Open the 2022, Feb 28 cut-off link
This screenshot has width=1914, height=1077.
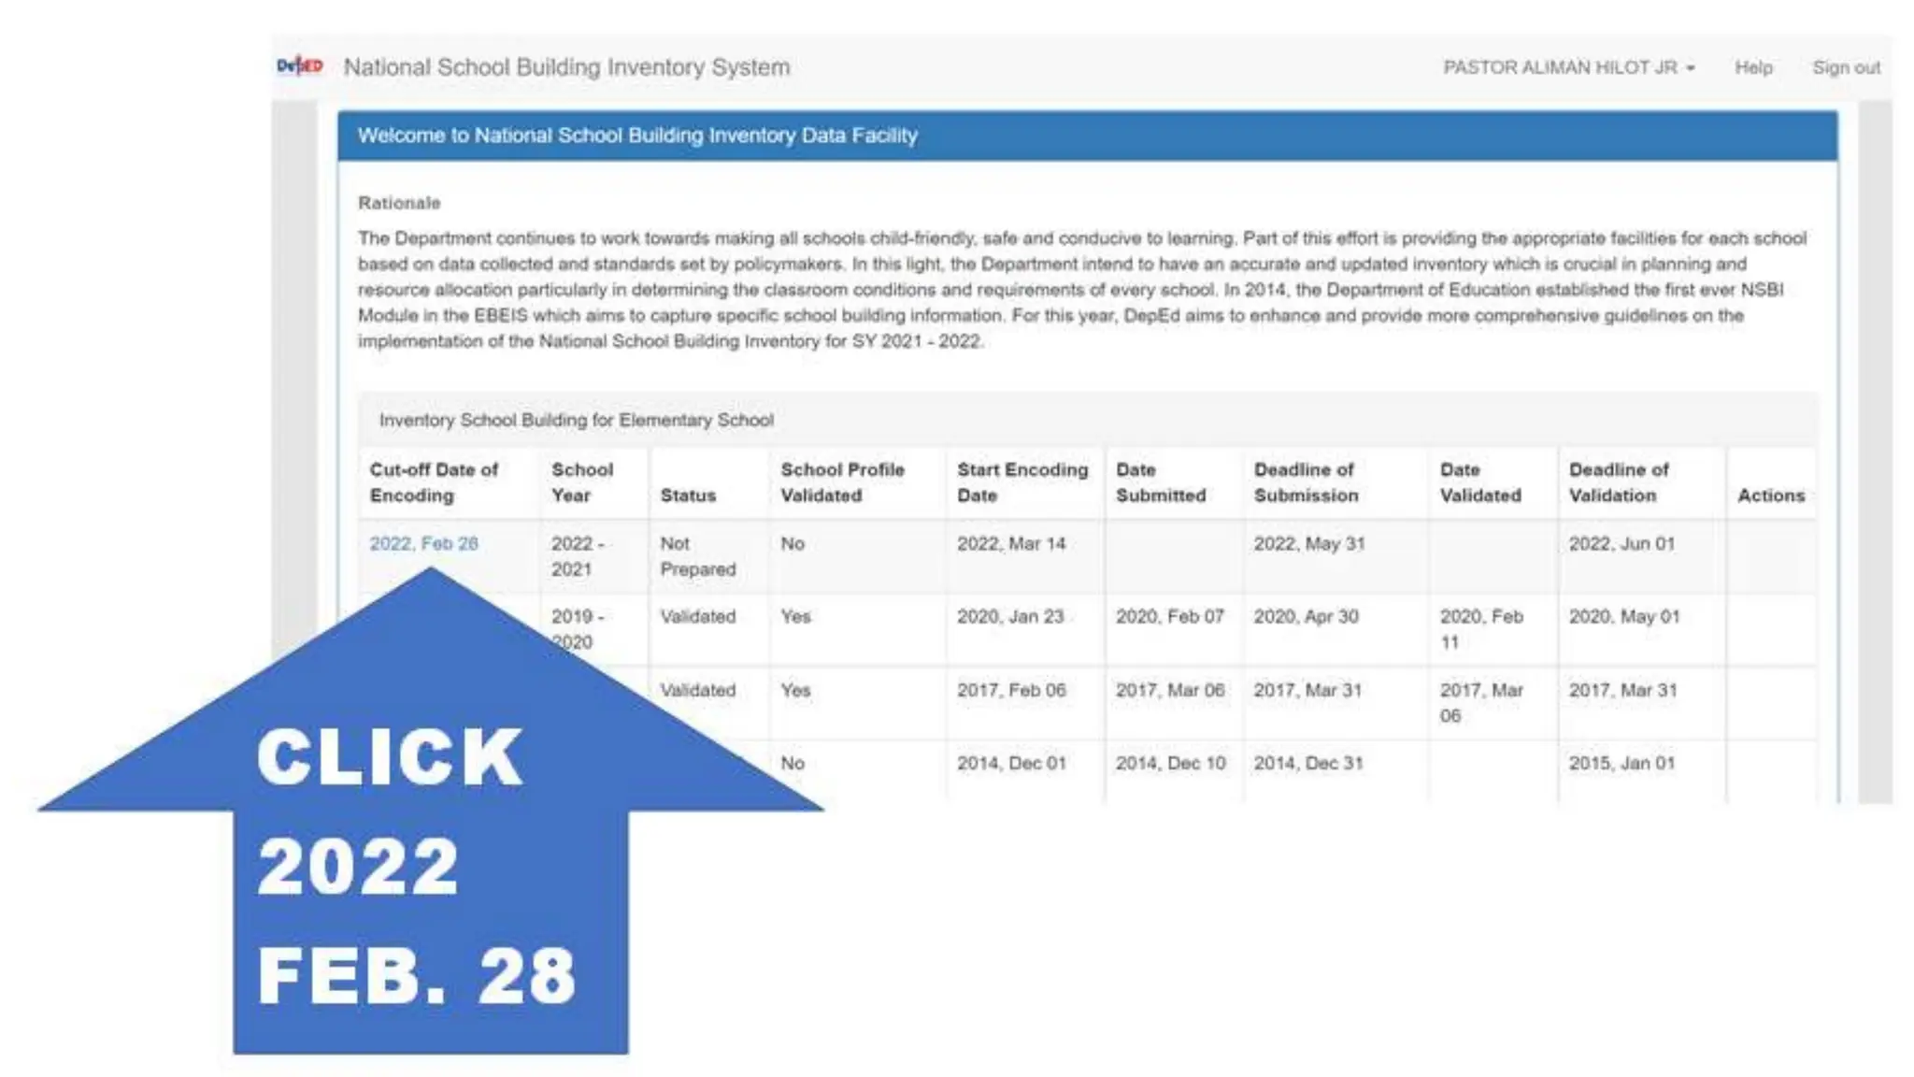[x=423, y=543]
